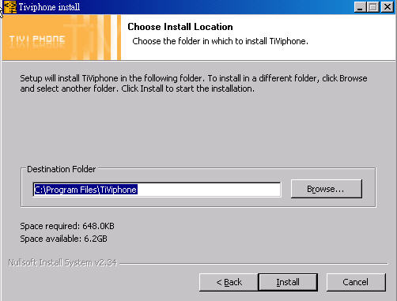Click the 'Space available: 6.2GB' text
This screenshot has width=397, height=301.
pyautogui.click(x=63, y=239)
